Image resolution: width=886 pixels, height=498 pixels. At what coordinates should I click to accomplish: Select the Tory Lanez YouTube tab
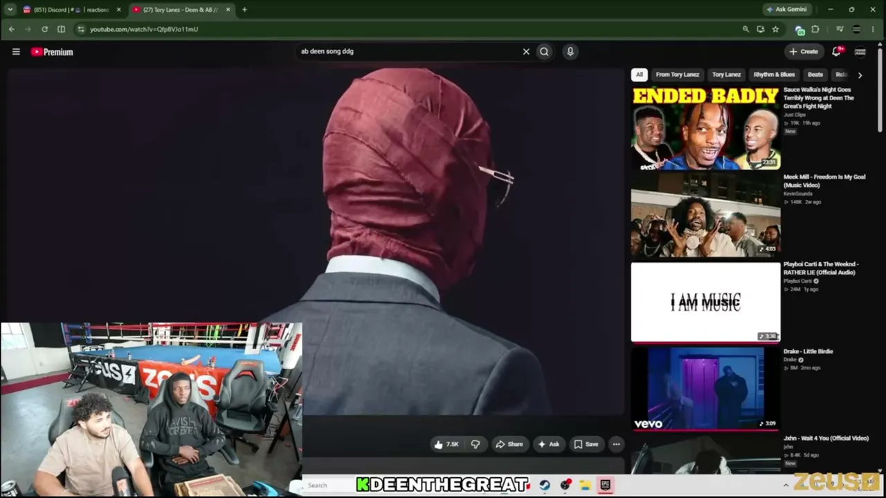tap(181, 10)
